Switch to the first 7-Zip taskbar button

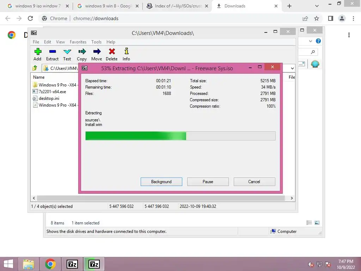pyautogui.click(x=72, y=264)
